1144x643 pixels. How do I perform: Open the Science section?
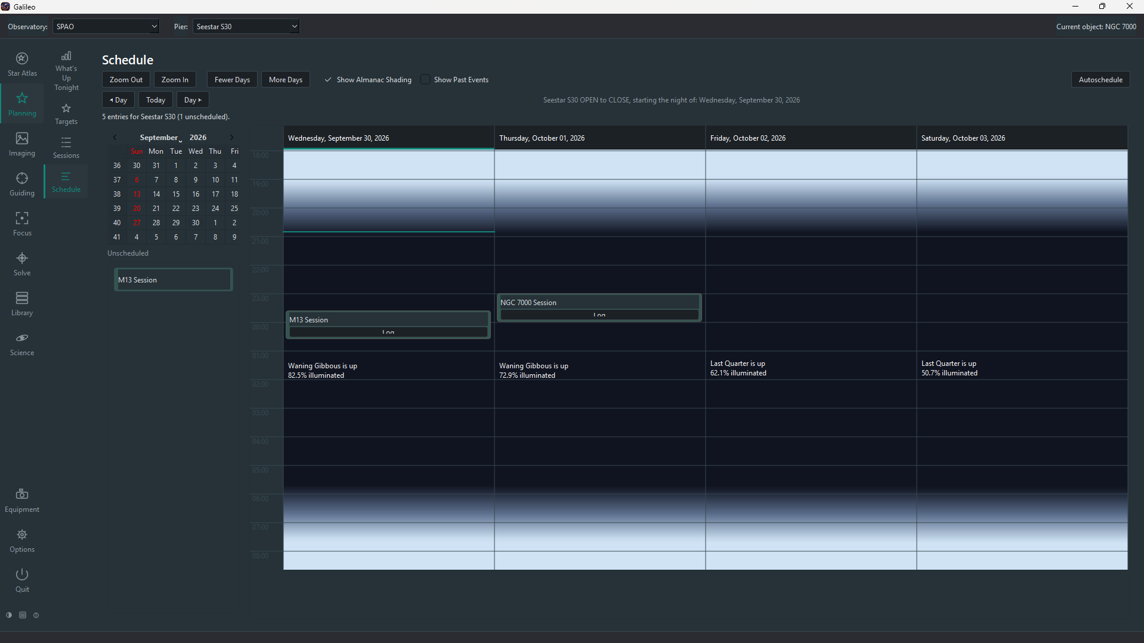22,344
